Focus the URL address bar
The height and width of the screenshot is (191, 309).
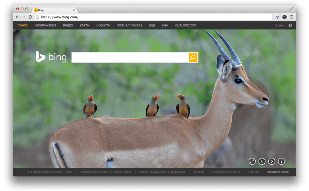tap(151, 17)
